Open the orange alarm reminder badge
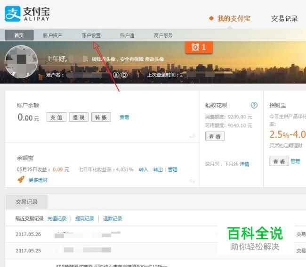Image resolution: width=306 pixels, height=267 pixels. pos(199,47)
